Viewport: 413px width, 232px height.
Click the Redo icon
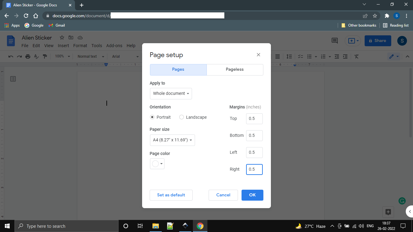click(x=19, y=56)
